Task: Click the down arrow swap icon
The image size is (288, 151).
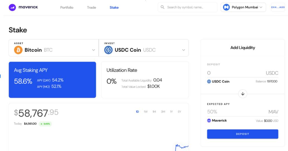Action: pos(243,94)
